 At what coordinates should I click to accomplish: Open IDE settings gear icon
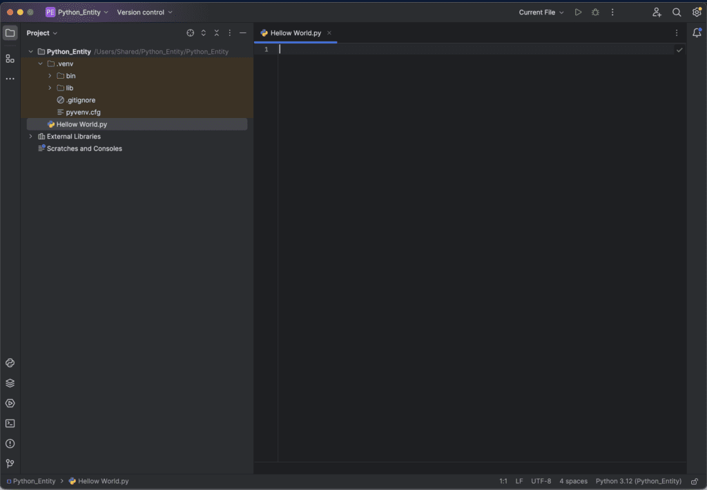point(697,12)
